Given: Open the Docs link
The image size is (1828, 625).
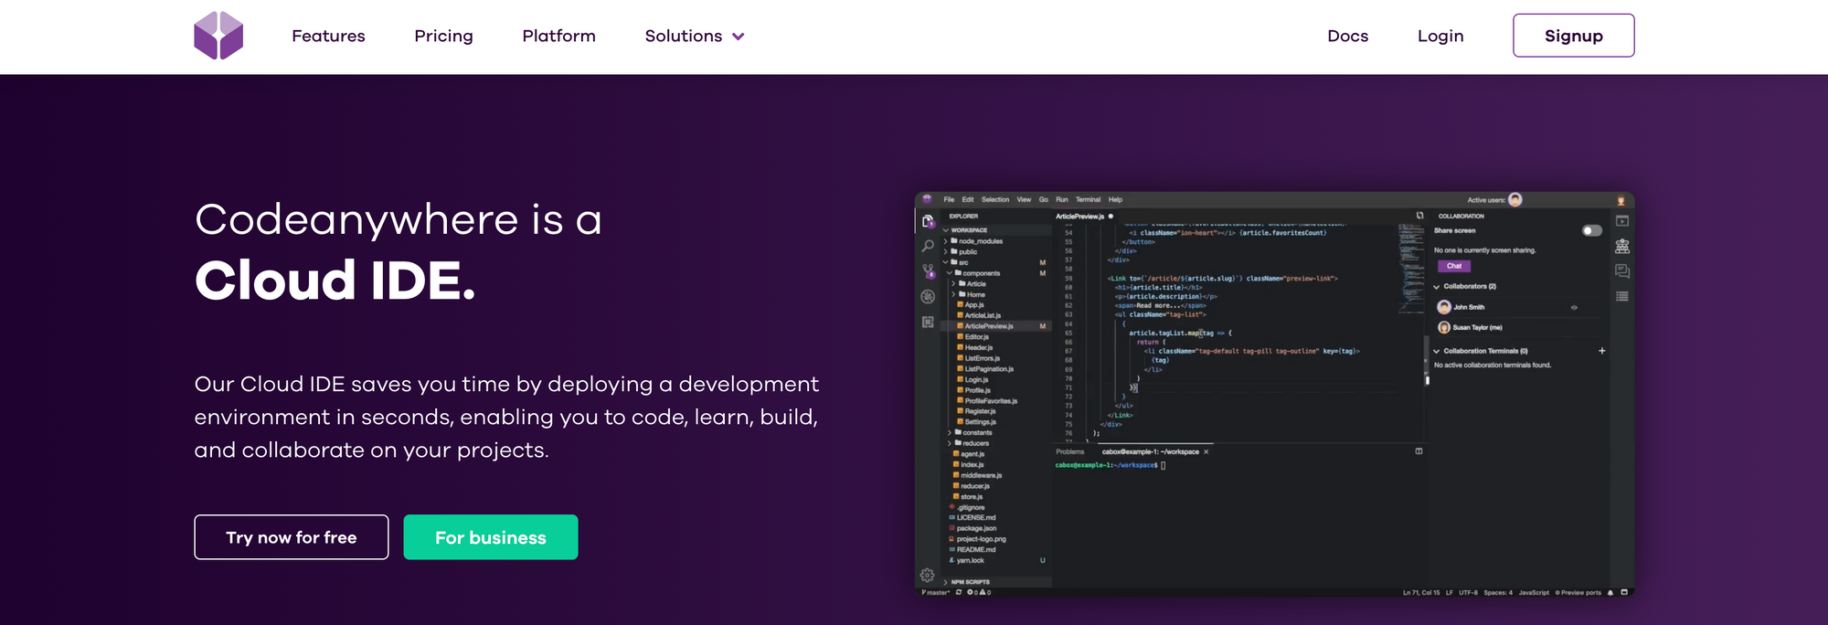Looking at the screenshot, I should [x=1347, y=36].
